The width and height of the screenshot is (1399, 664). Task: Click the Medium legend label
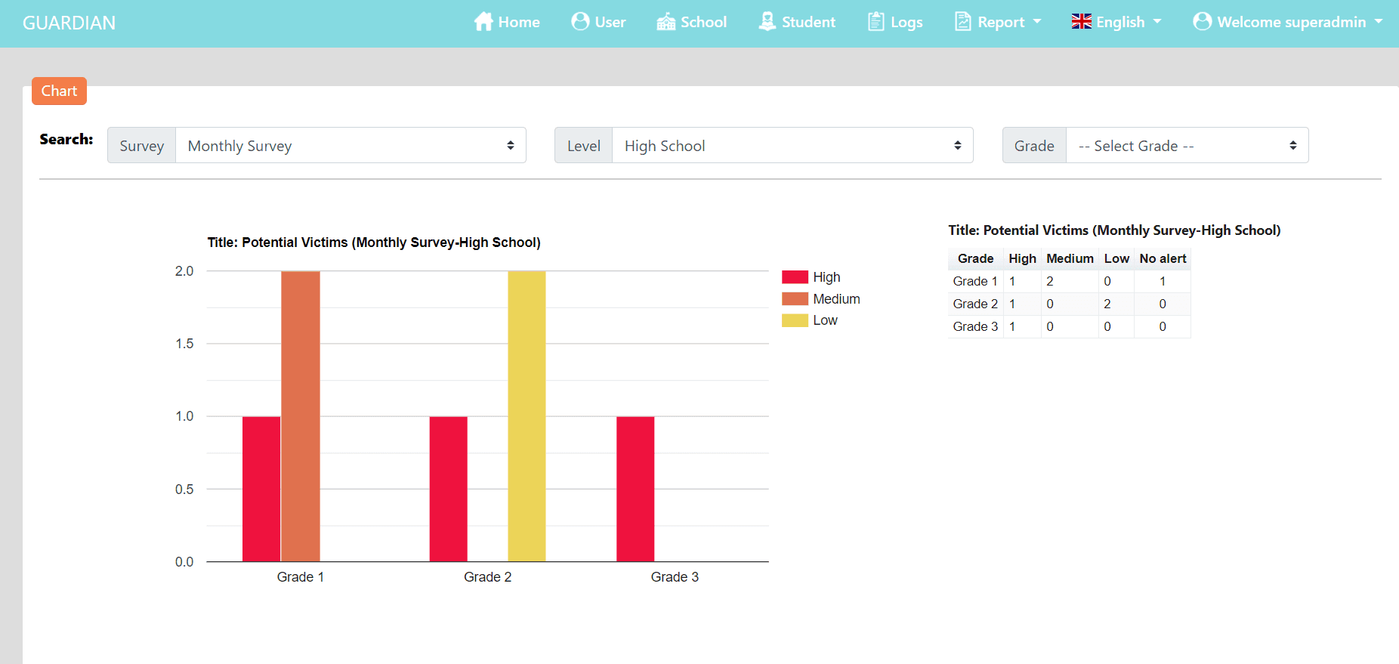[836, 299]
